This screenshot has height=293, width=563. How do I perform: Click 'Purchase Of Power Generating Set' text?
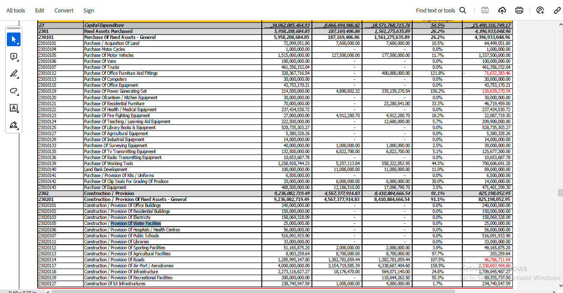pos(115,91)
